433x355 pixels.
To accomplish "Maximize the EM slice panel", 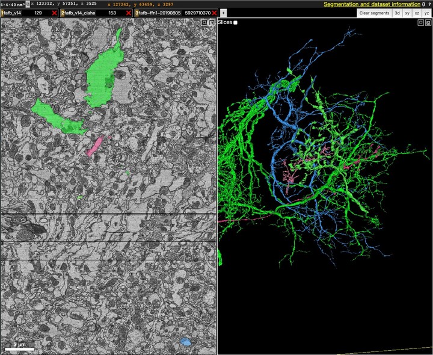I will tap(204, 23).
